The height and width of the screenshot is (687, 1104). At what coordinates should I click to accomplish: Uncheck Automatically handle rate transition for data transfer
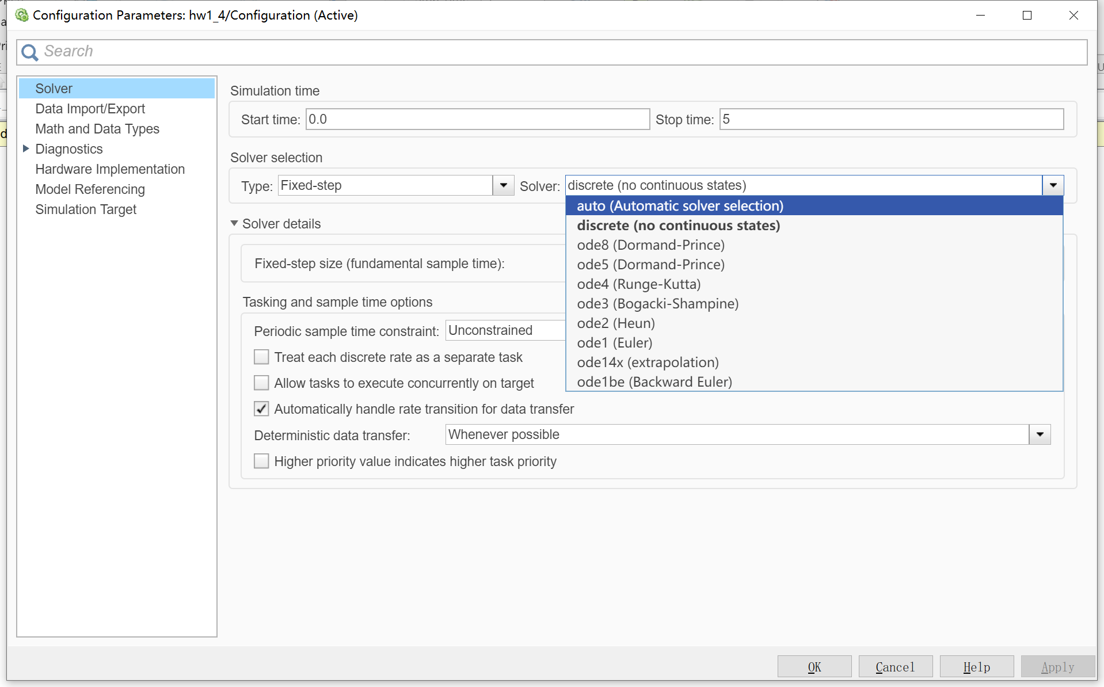click(x=261, y=409)
